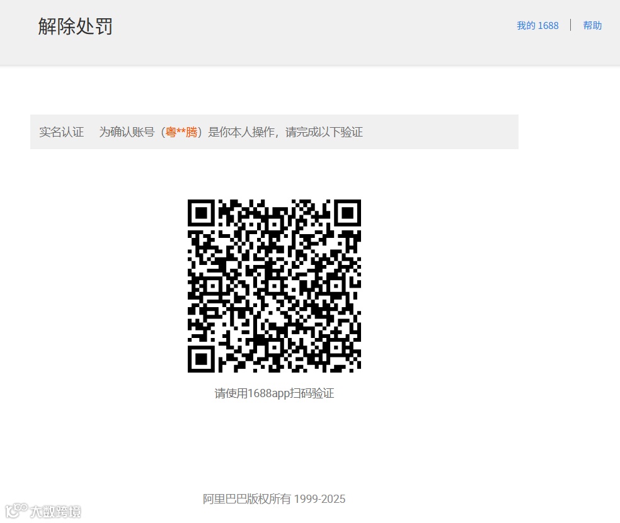
Task: Click the masked account name 粤**腾
Action: pyautogui.click(x=181, y=132)
